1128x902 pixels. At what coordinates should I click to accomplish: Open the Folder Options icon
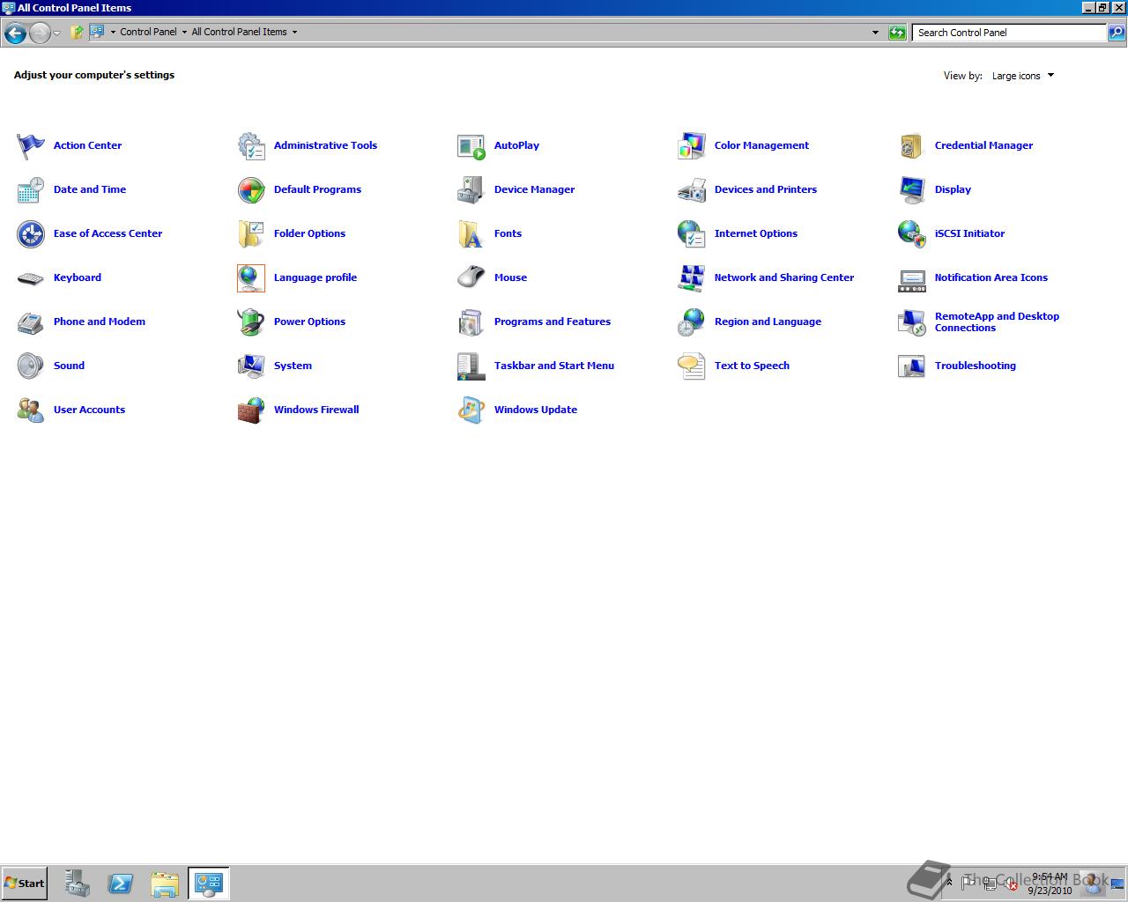coord(251,234)
